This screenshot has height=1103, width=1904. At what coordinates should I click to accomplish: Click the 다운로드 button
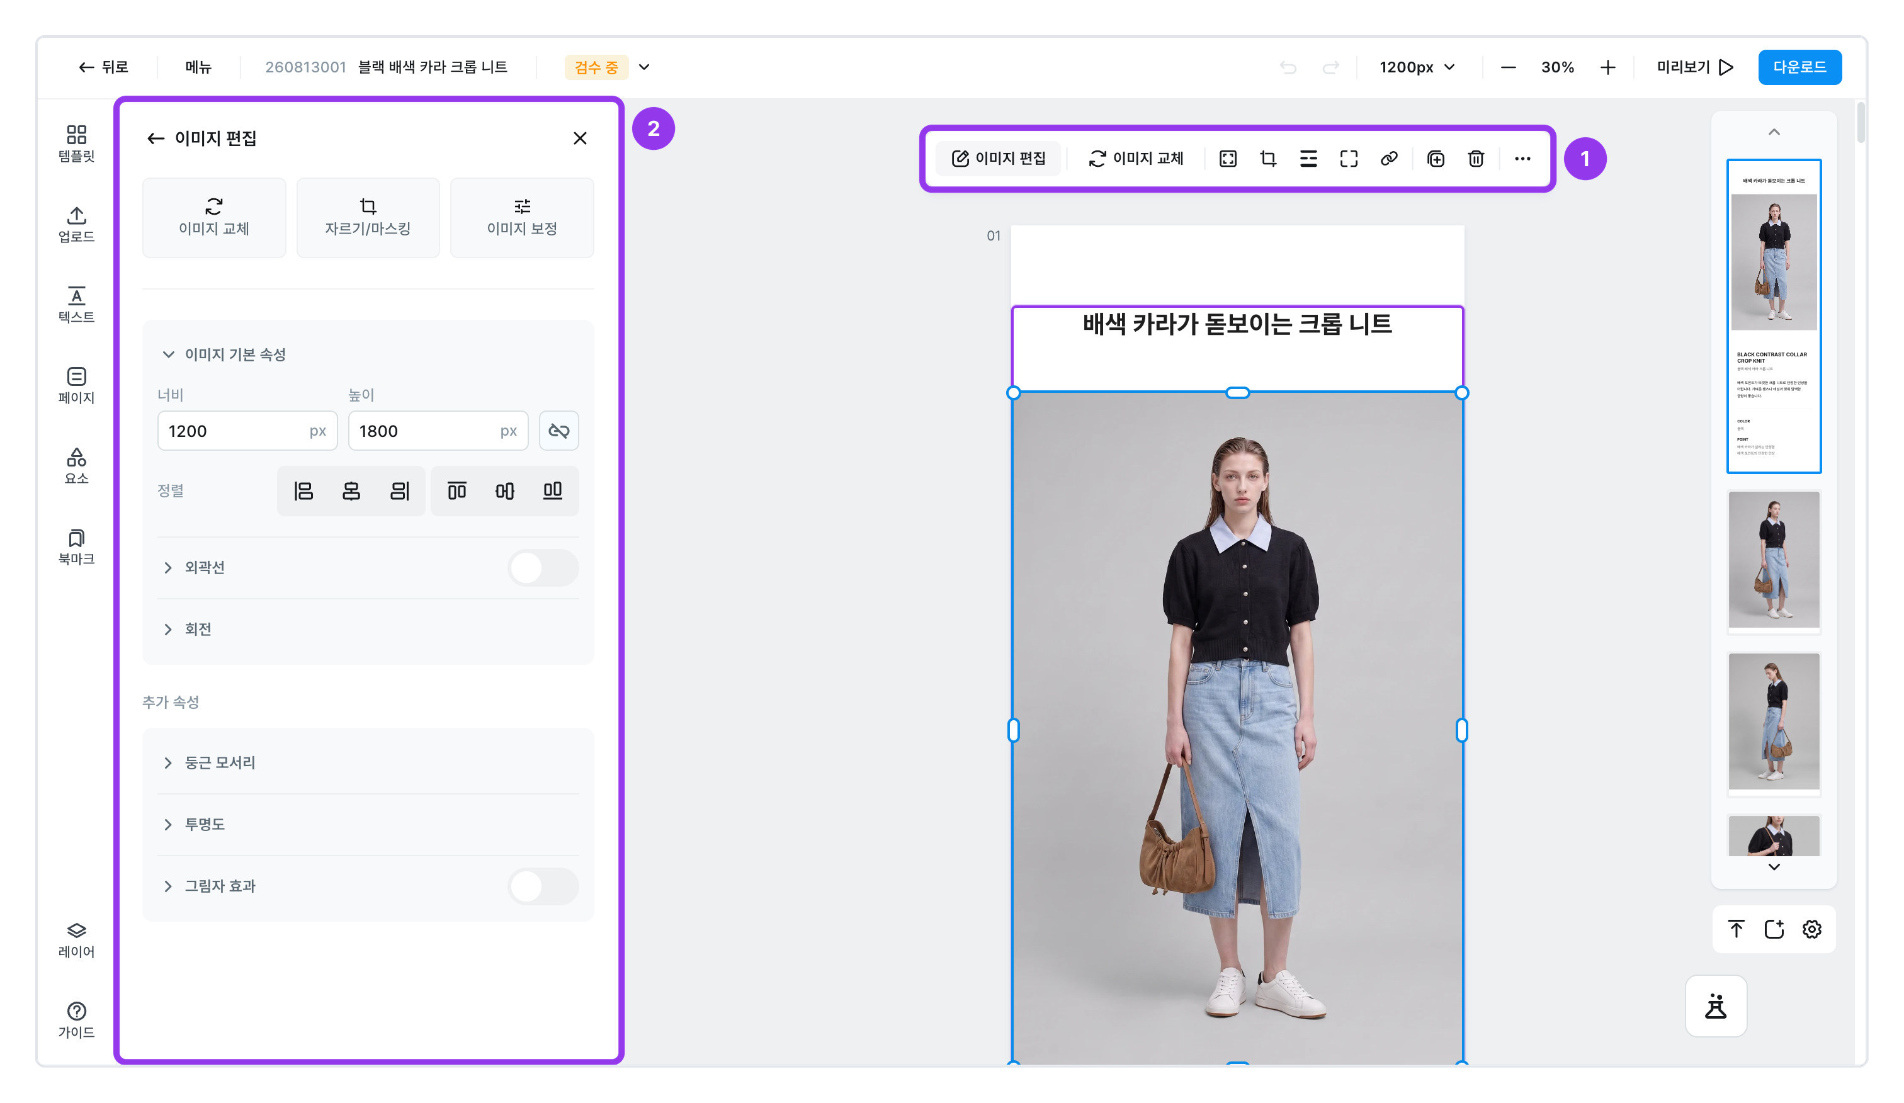point(1799,67)
